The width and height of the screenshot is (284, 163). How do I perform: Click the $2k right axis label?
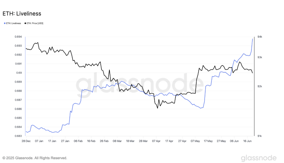[x=260, y=86]
